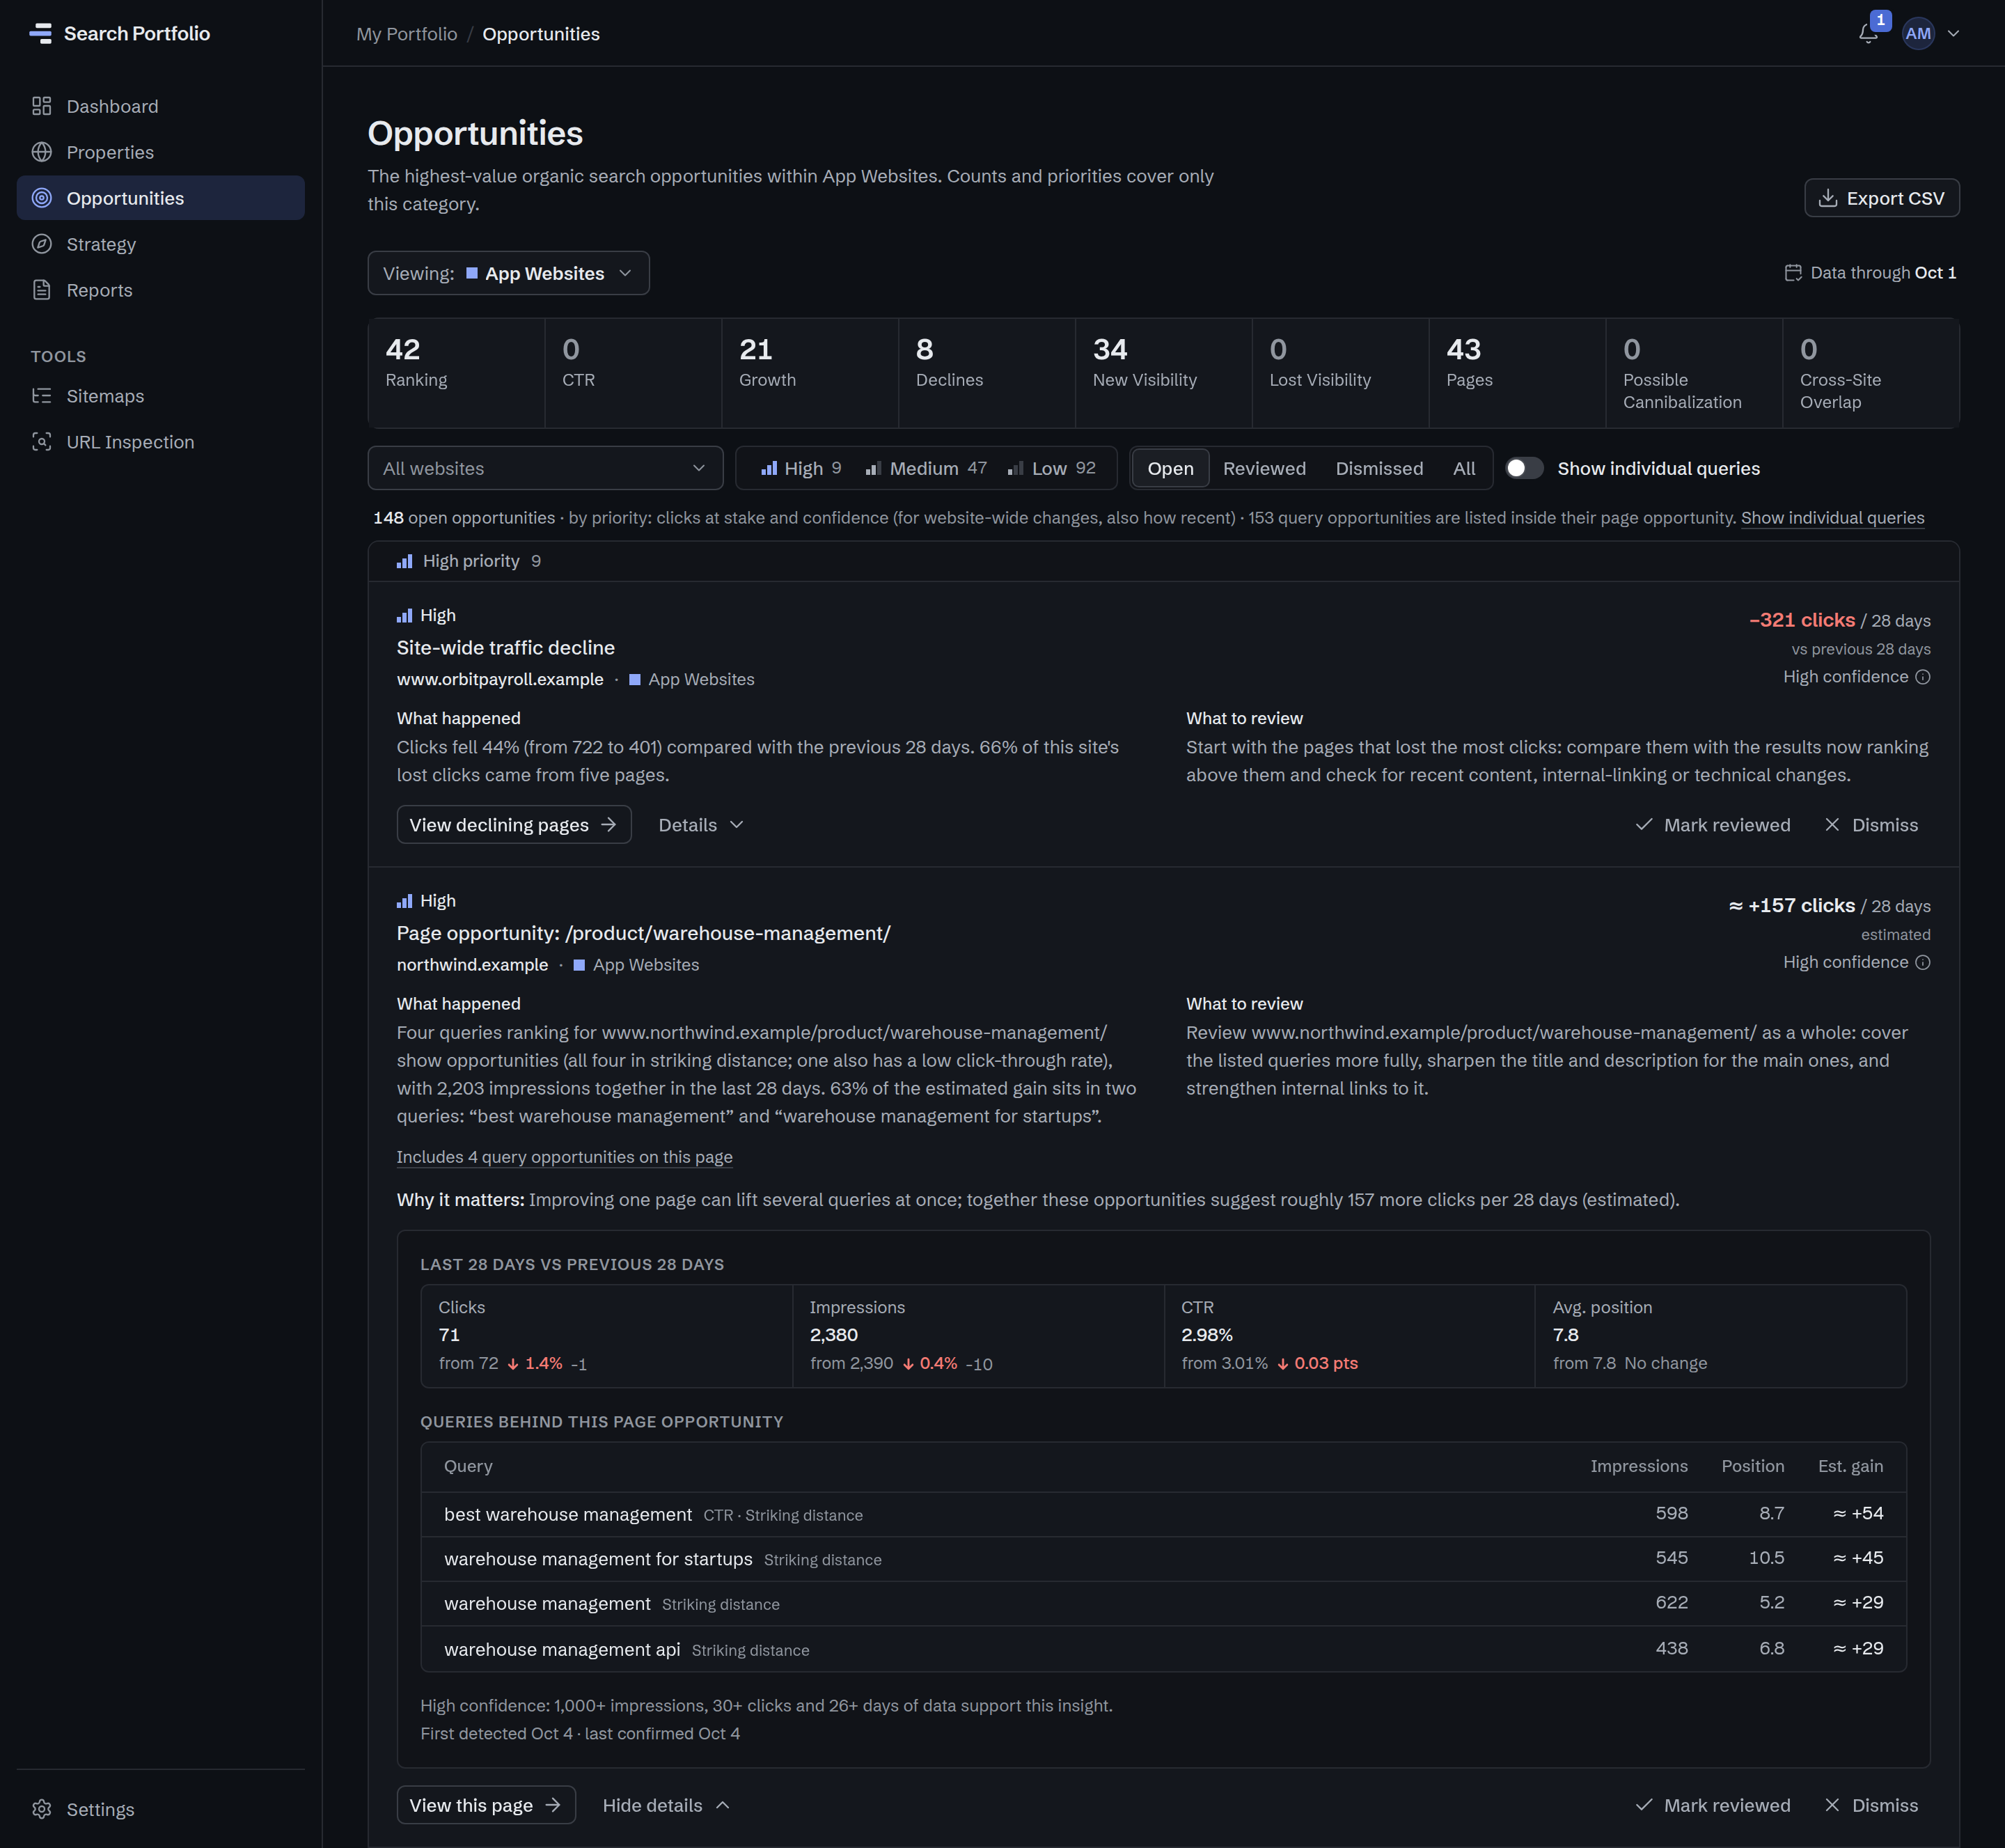Click View declining pages button
The height and width of the screenshot is (1848, 2005).
(x=514, y=825)
